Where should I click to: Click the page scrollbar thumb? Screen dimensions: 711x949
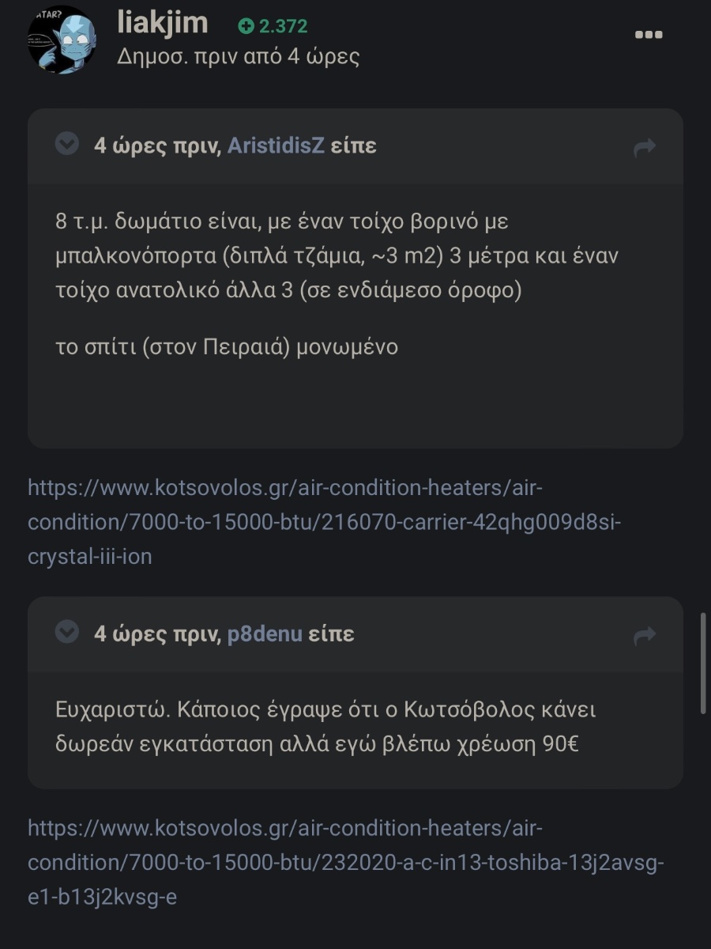703,663
